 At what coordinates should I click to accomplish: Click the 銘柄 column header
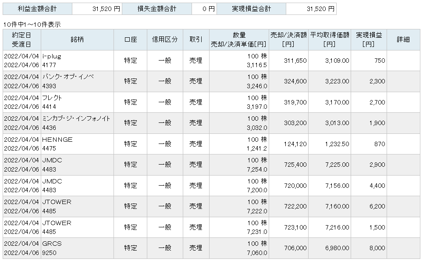click(x=77, y=39)
